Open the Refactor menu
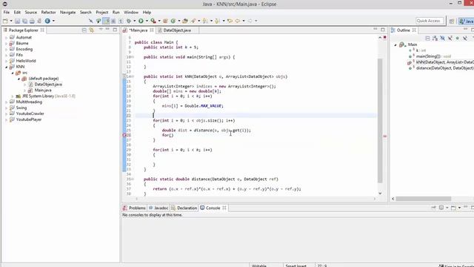The image size is (474, 267). 48,13
